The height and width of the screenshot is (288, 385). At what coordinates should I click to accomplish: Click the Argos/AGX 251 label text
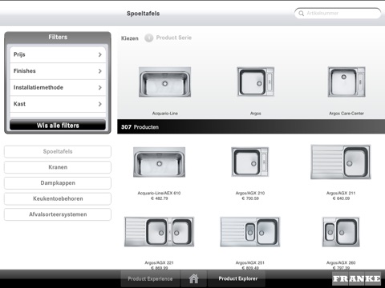click(250, 262)
